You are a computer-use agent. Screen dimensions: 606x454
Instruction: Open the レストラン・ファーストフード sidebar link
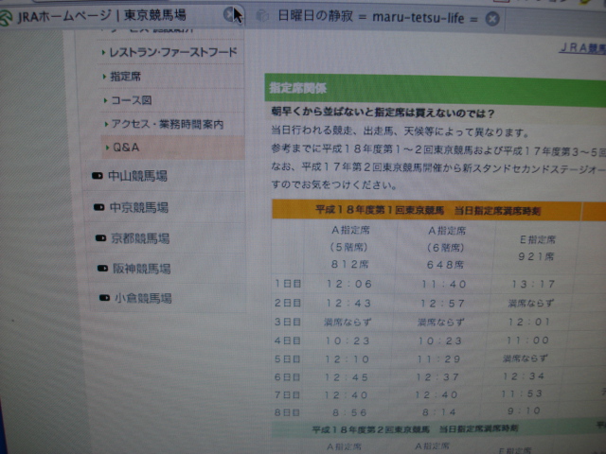pyautogui.click(x=173, y=52)
